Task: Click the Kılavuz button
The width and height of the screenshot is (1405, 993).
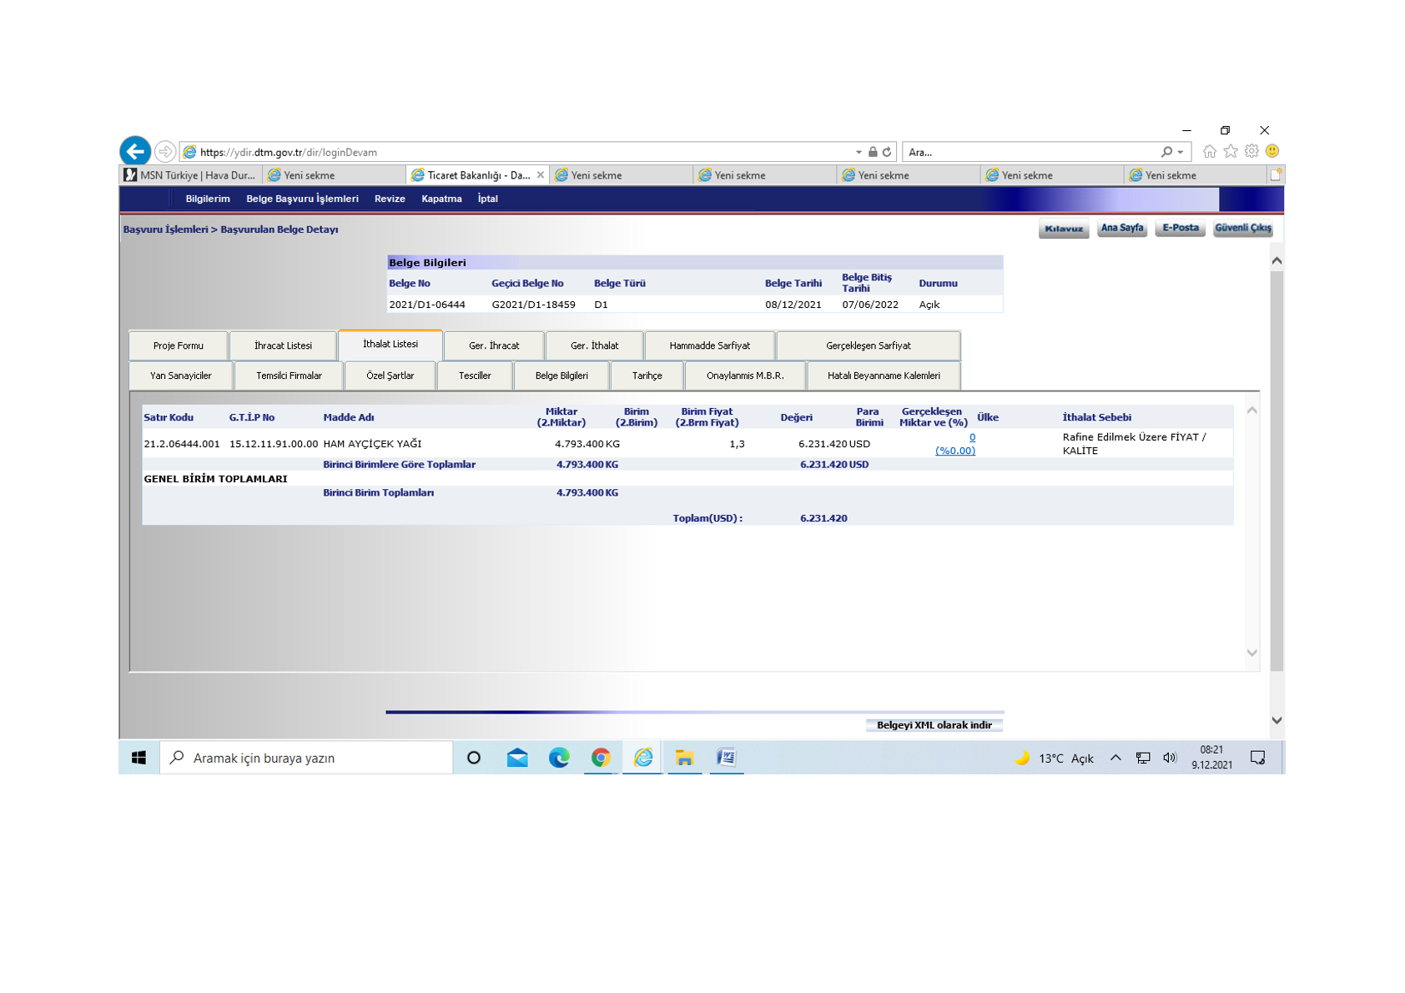Action: pos(1064,229)
